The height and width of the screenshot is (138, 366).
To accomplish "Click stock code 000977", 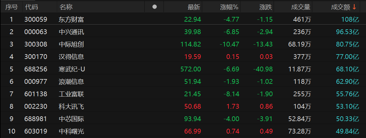I will (x=36, y=82).
